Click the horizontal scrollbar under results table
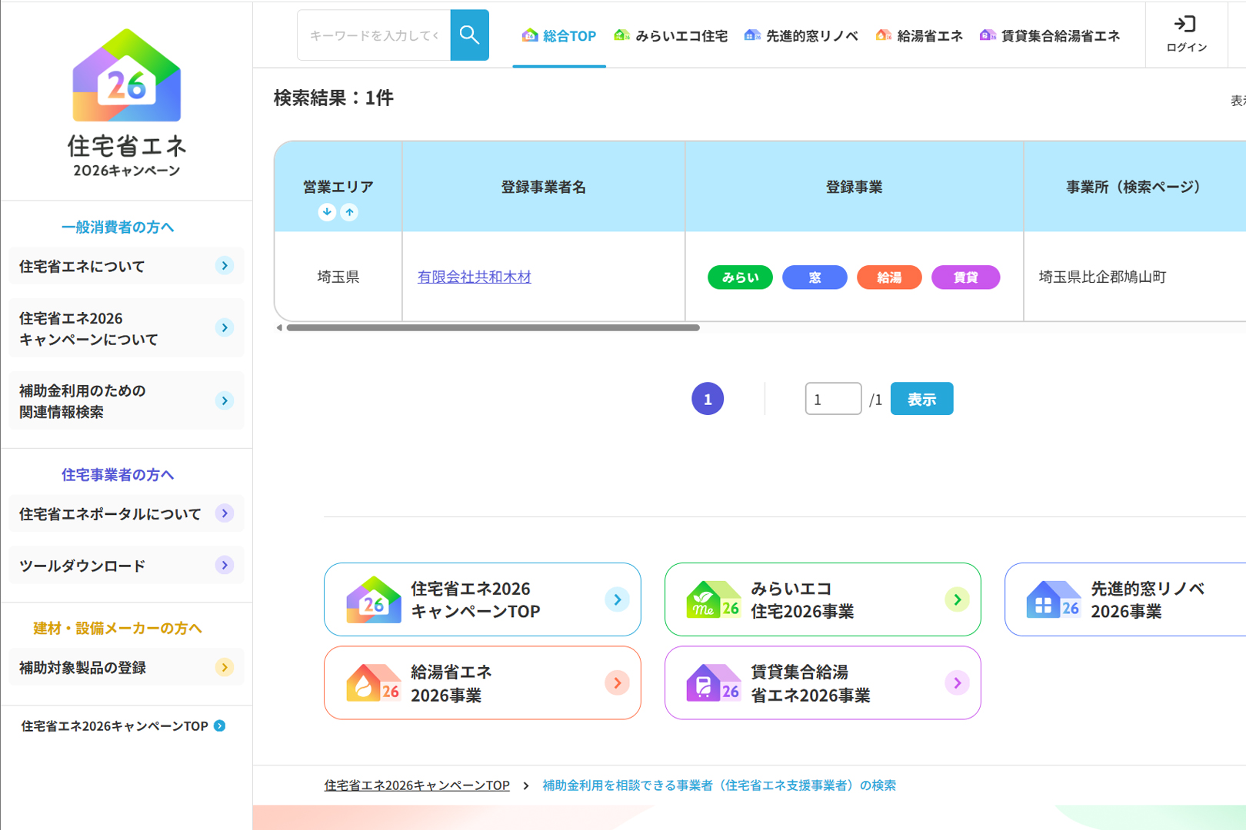This screenshot has height=830, width=1246. (492, 327)
